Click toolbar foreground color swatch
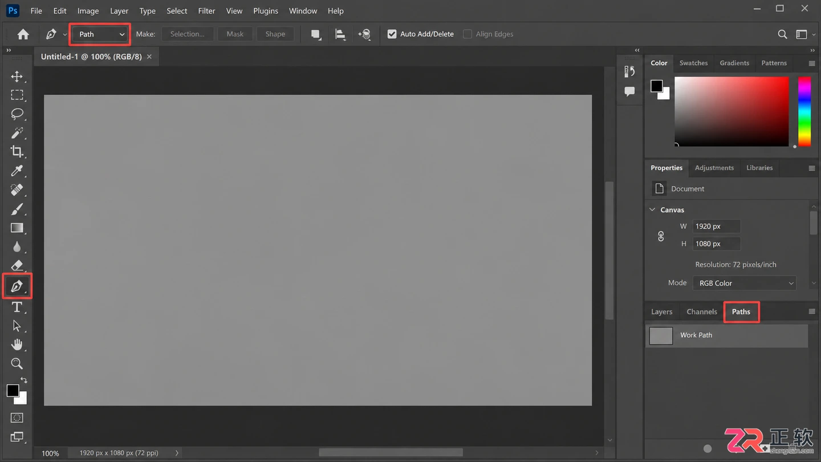This screenshot has height=462, width=821. (x=13, y=391)
